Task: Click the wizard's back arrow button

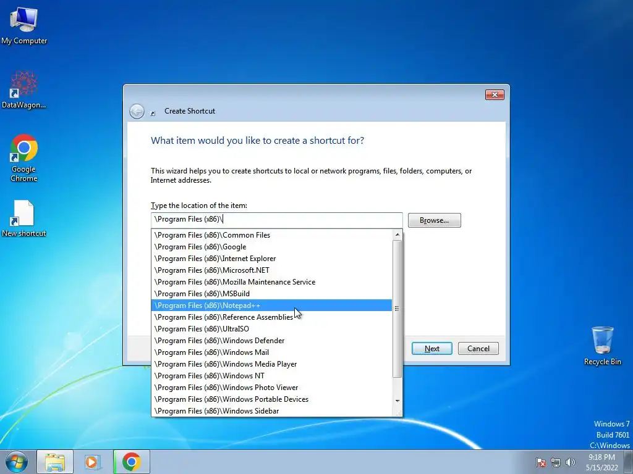Action: click(x=137, y=111)
